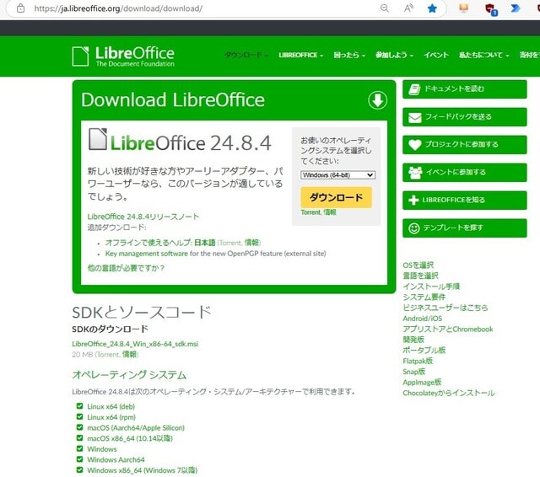Click the checkmark beside macOS x86_64
Screen dimensions: 540x477
[x=79, y=438]
